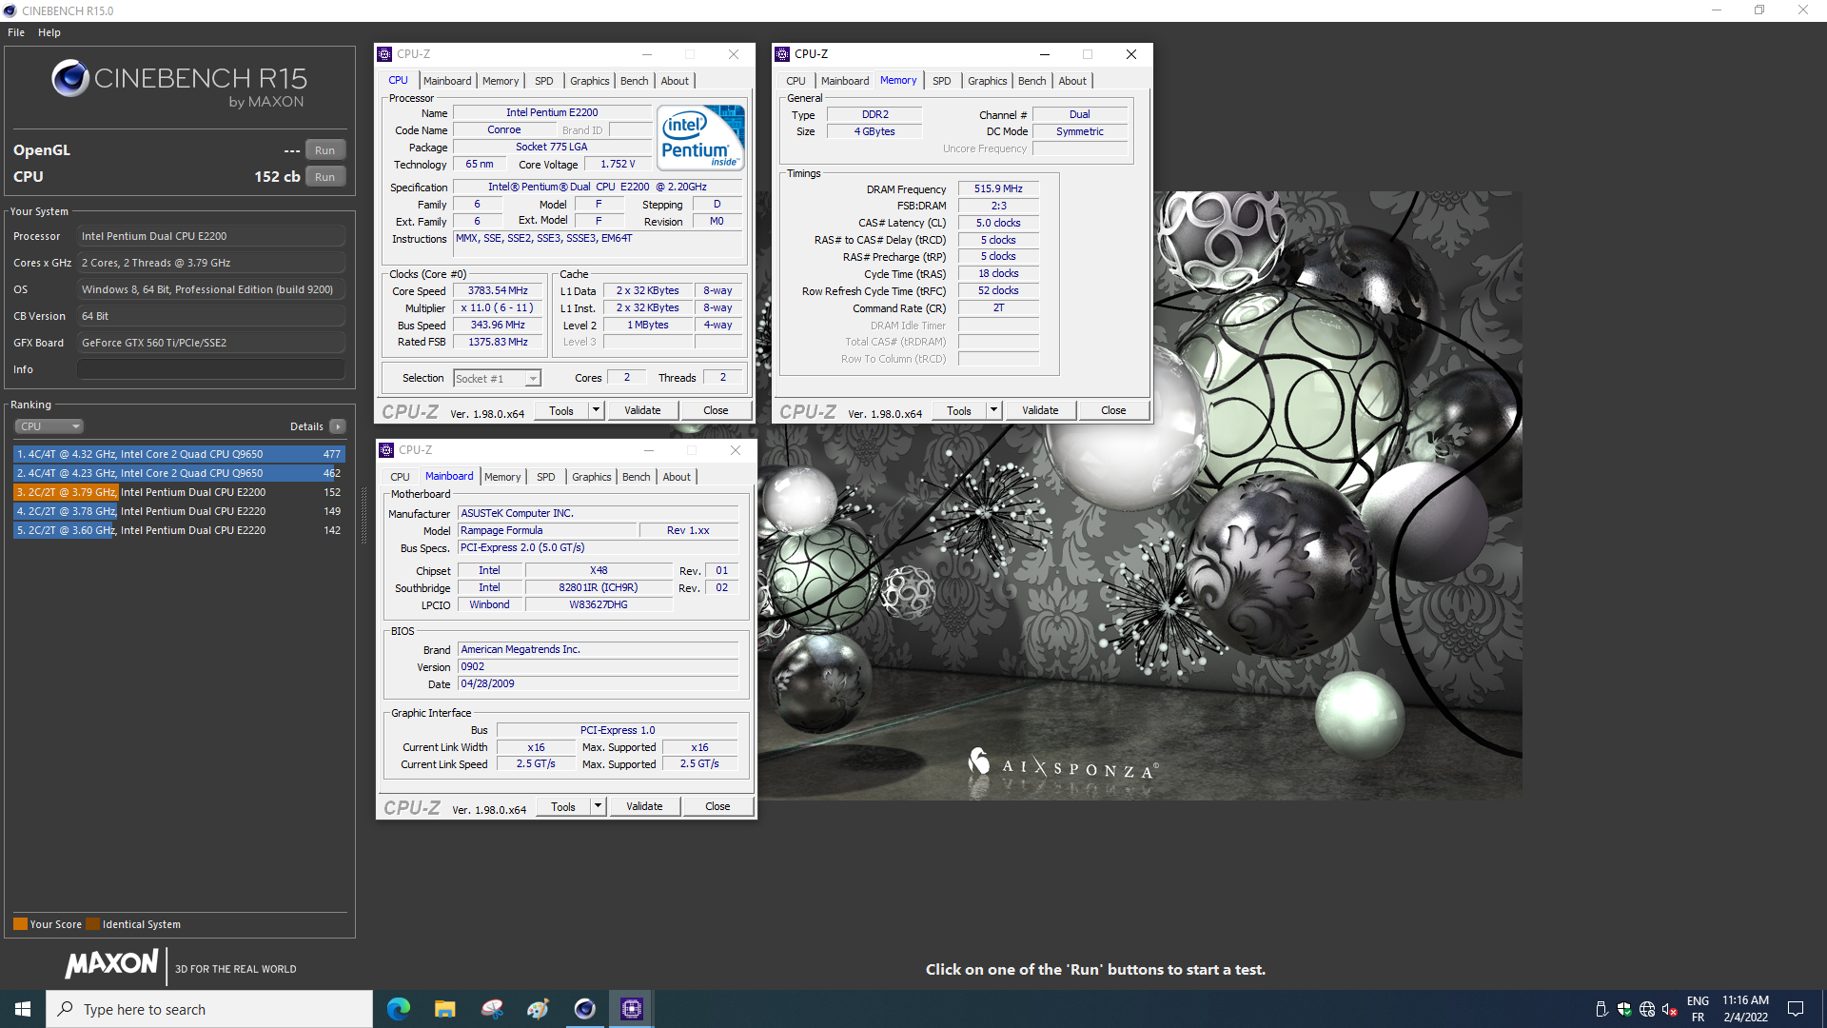Click the CPU-Z icon in the Mainboard window's title bar
Image resolution: width=1827 pixels, height=1028 pixels.
[386, 450]
